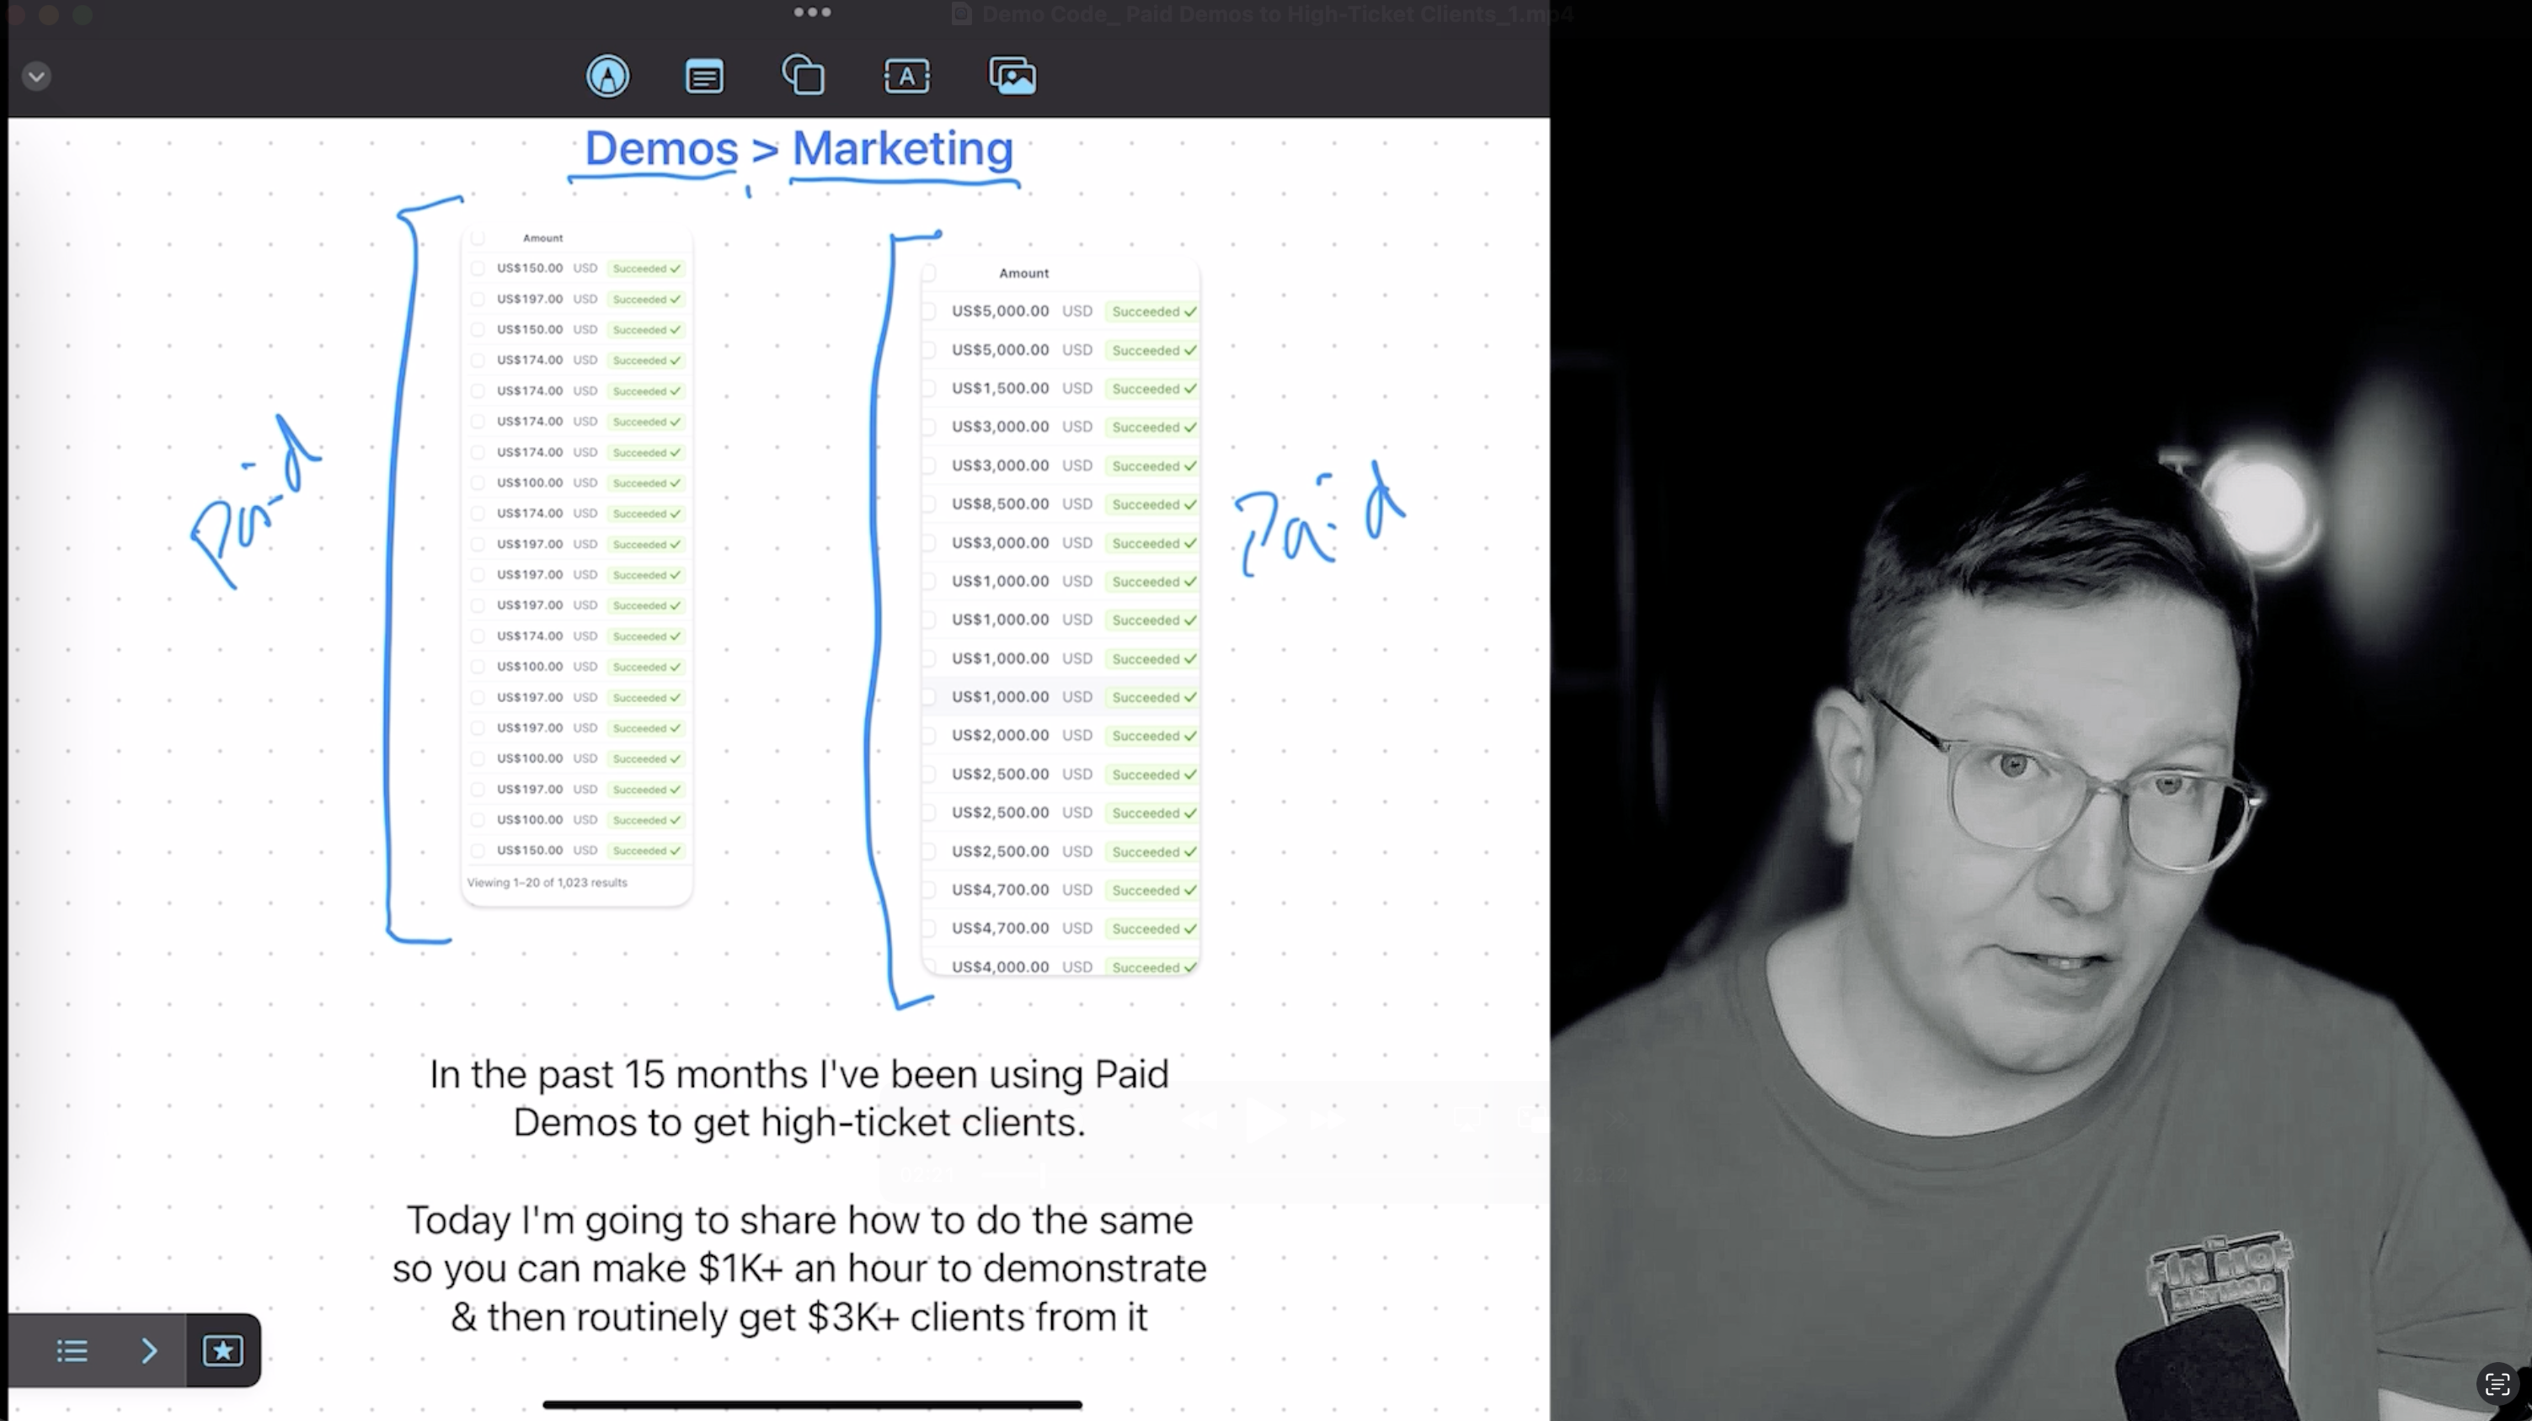2532x1421 pixels.
Task: Click the Demos > Marketing title
Action: tap(799, 149)
